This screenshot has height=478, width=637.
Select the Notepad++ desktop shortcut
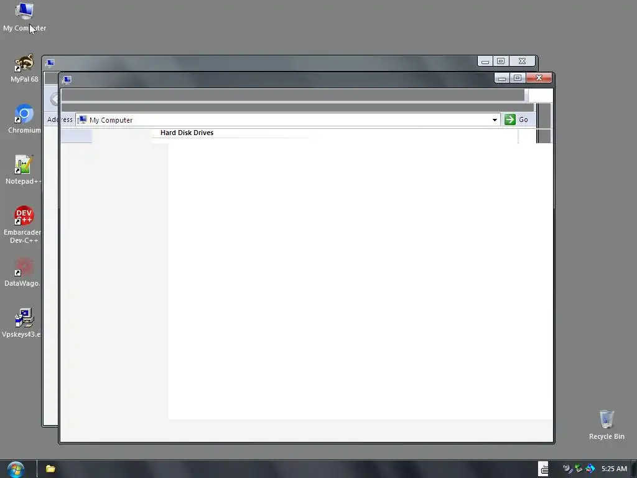(x=24, y=170)
